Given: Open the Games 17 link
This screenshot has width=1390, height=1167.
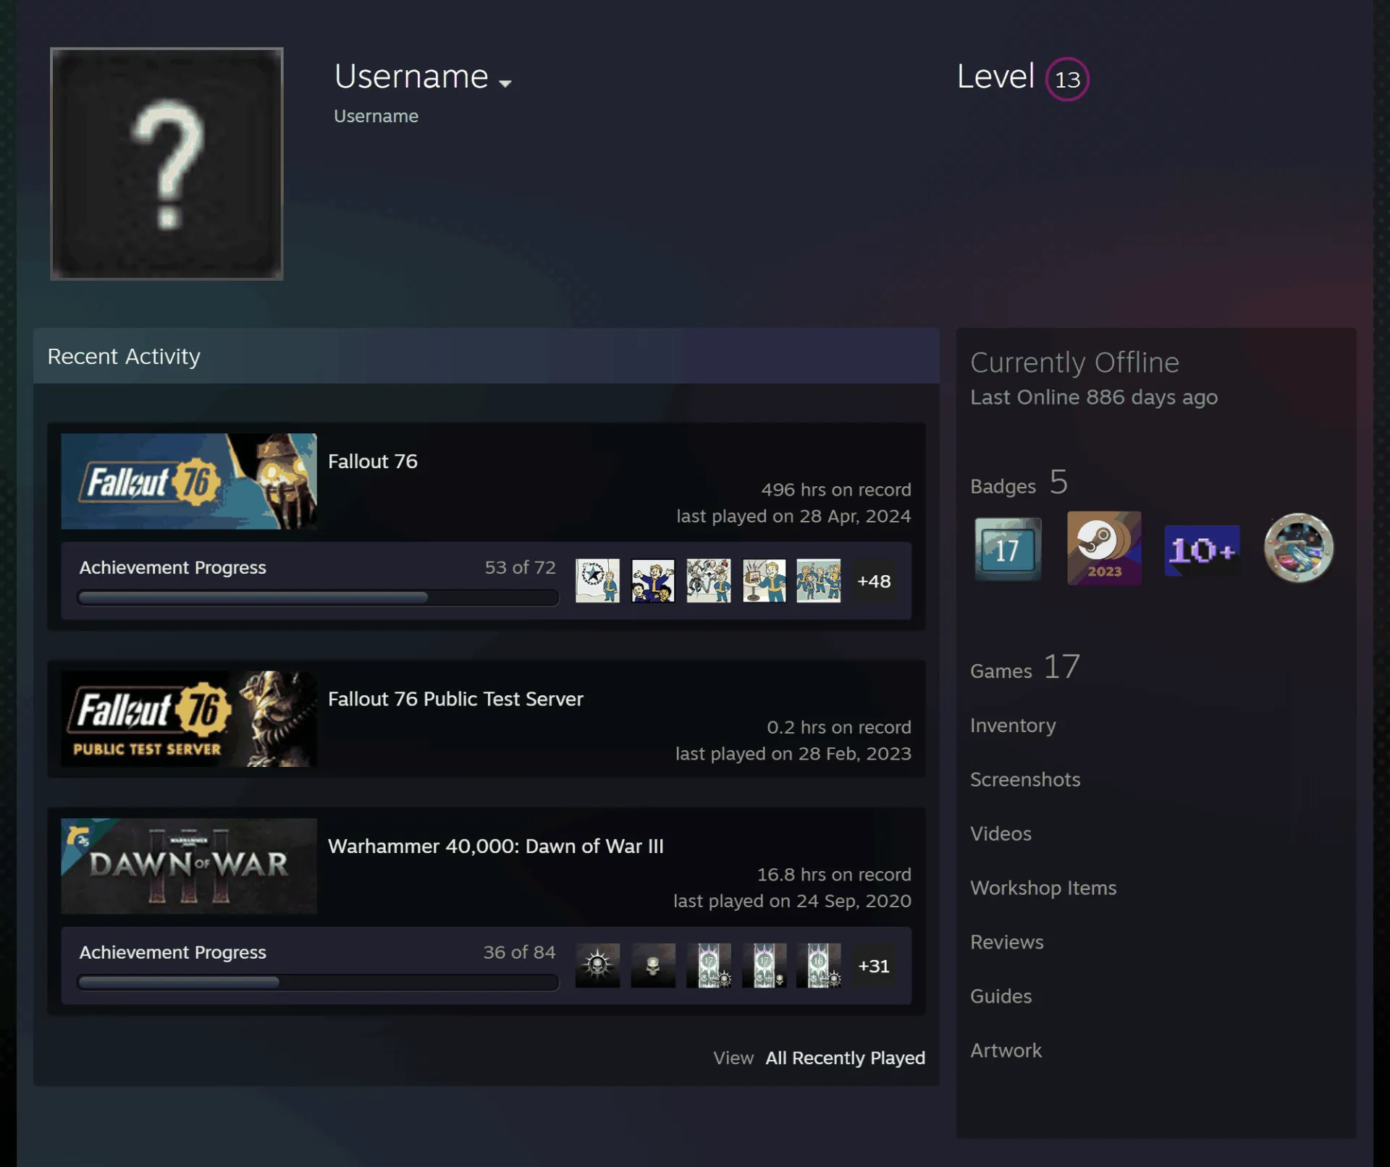Looking at the screenshot, I should tap(1025, 667).
